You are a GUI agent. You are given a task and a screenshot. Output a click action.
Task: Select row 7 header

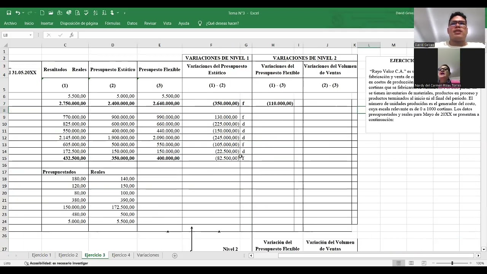pos(4,104)
